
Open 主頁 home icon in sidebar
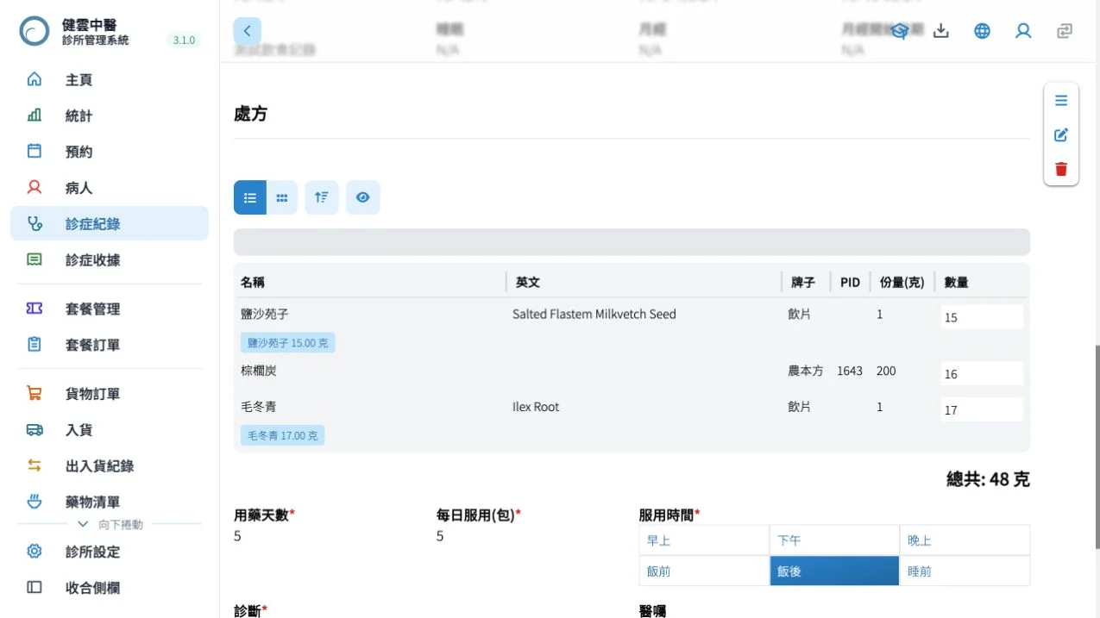35,79
